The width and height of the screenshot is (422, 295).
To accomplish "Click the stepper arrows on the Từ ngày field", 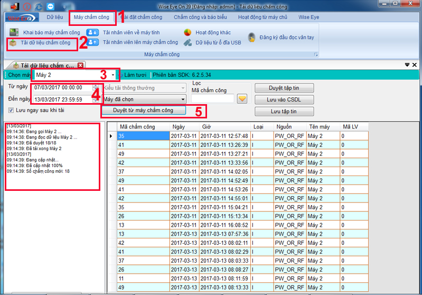I will click(95, 87).
